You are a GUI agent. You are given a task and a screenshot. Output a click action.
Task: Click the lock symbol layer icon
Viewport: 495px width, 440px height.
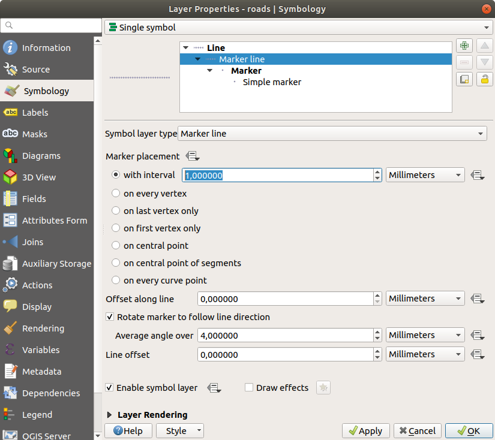[x=484, y=79]
